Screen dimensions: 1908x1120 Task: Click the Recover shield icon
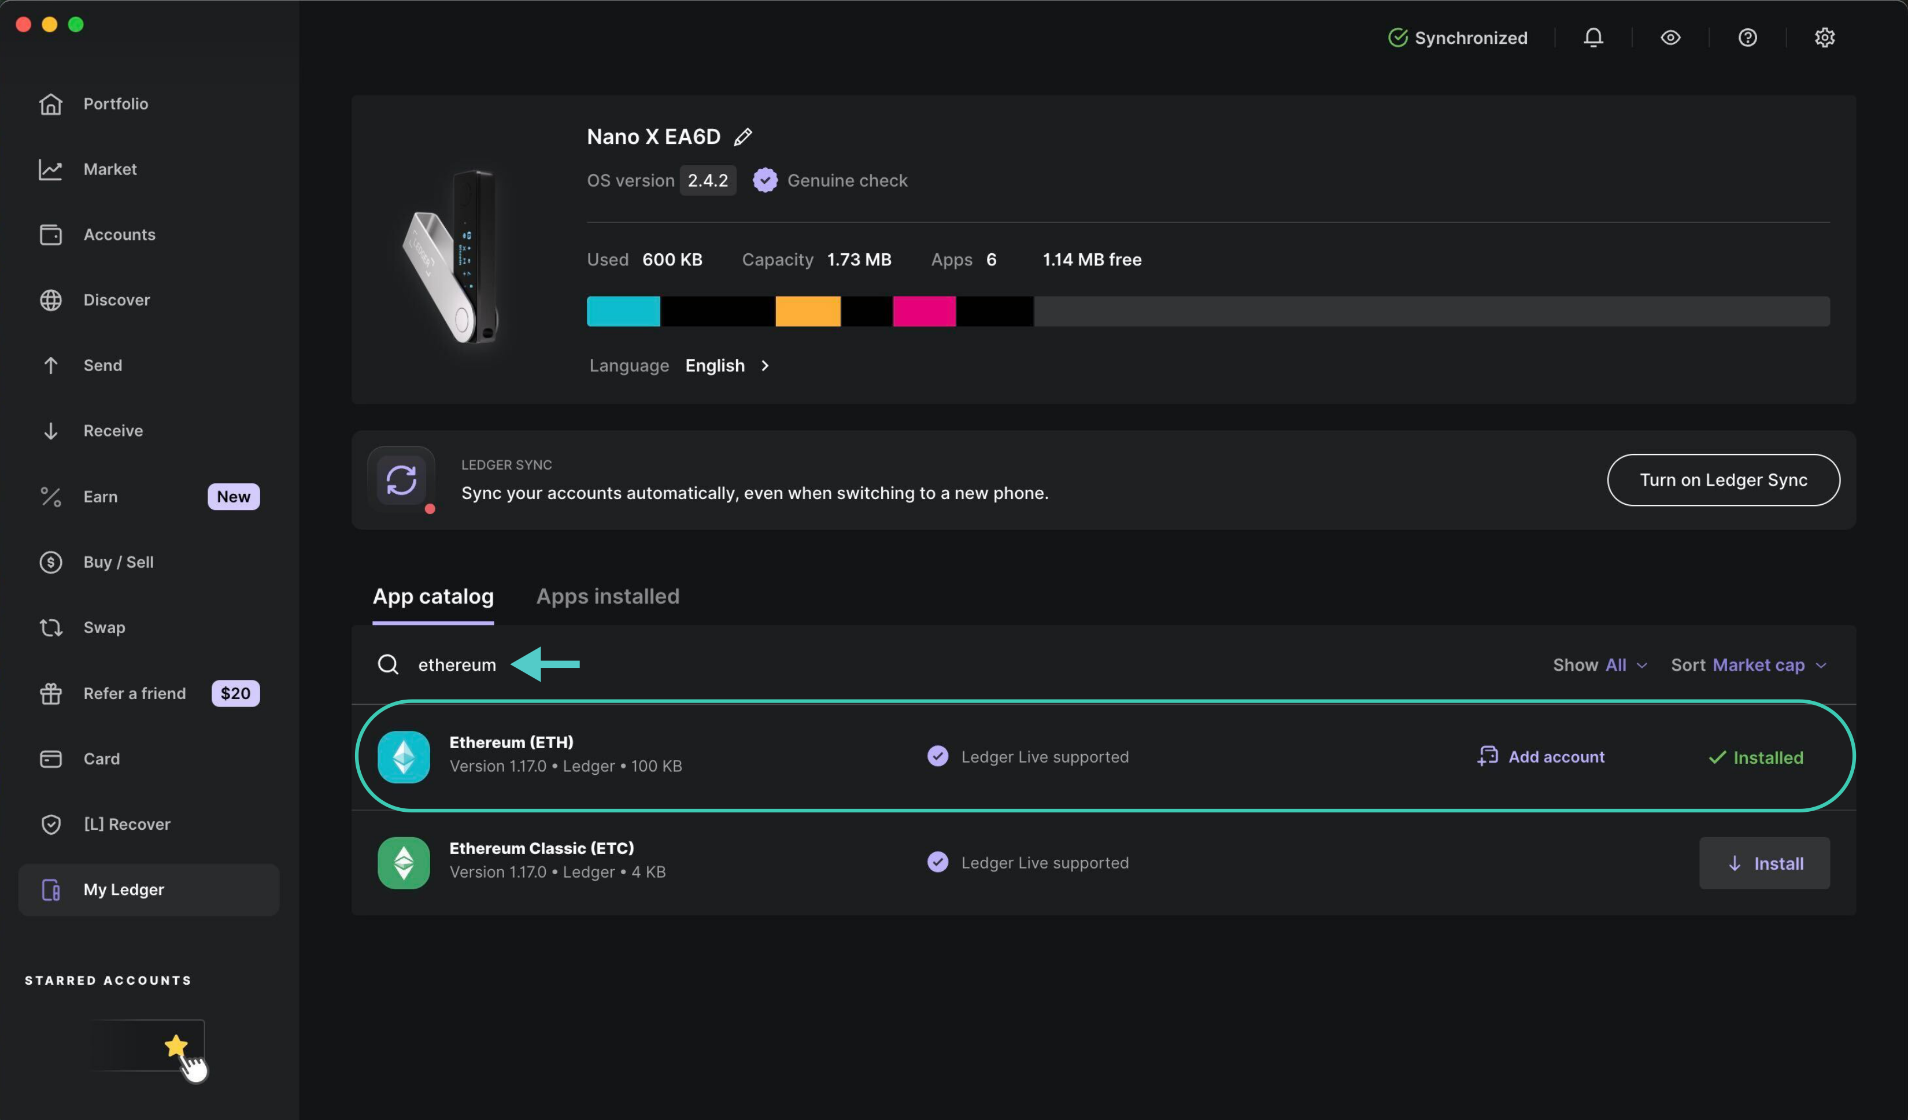[51, 825]
